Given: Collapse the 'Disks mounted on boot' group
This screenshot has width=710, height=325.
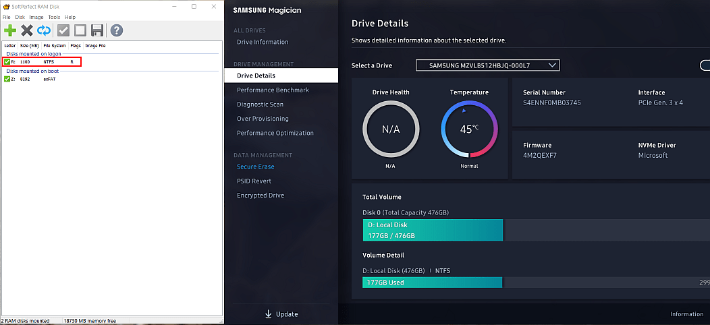Looking at the screenshot, I should tap(32, 71).
